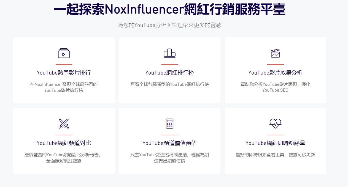Click the main heading 一起探索NoxInfluencer網紅行銷服務平臺
This screenshot has width=348, height=187.
tap(174, 9)
